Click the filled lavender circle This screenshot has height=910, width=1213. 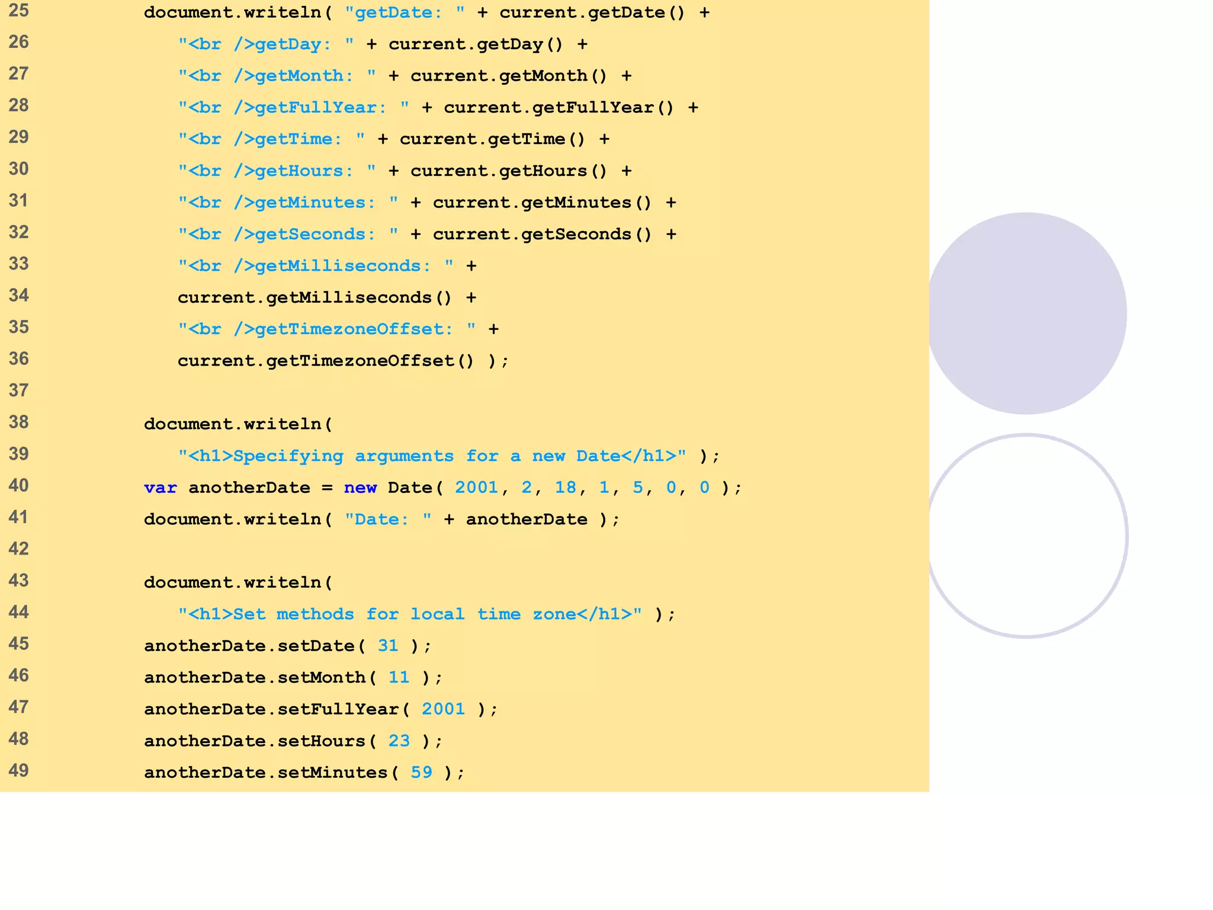1026,313
